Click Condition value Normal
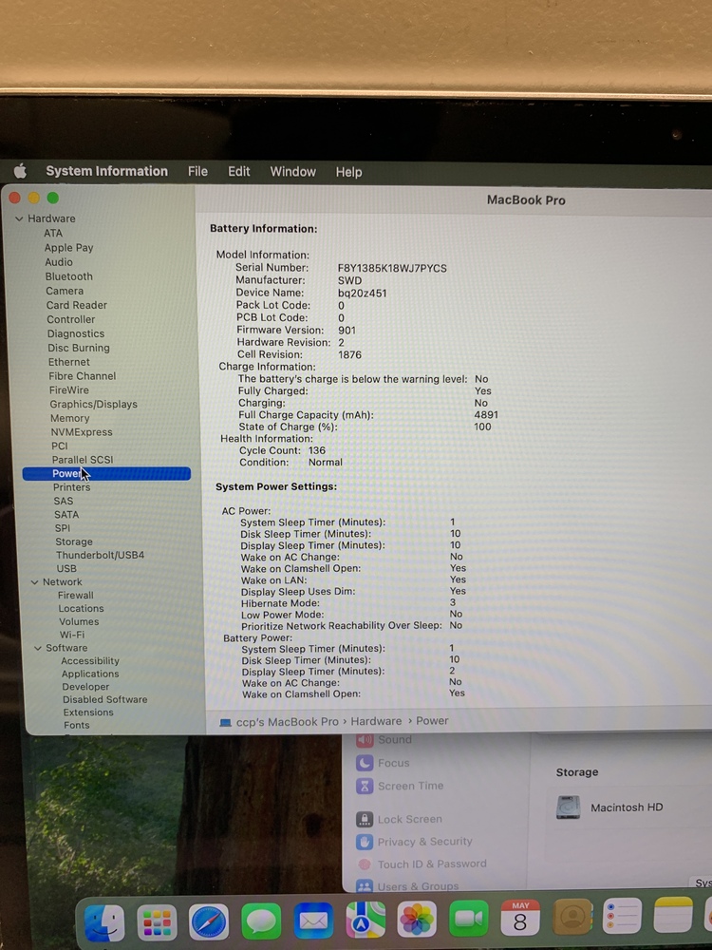The image size is (712, 950). coord(325,462)
